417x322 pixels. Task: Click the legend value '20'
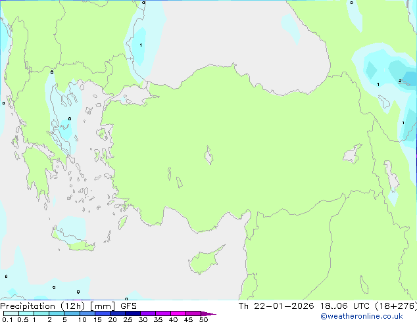(x=112, y=319)
